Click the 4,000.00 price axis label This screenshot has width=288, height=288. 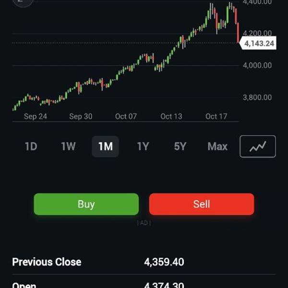click(258, 65)
